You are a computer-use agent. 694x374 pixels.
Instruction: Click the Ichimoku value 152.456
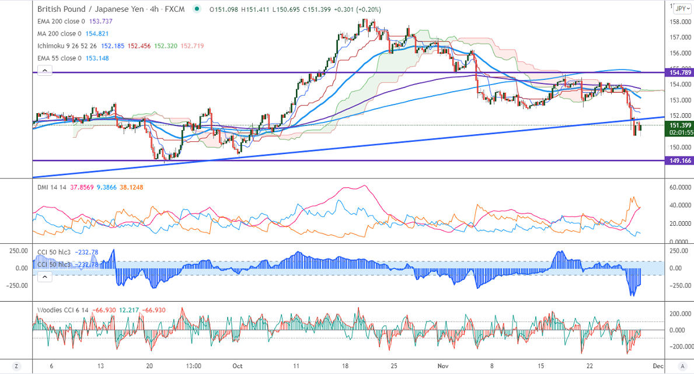[139, 46]
